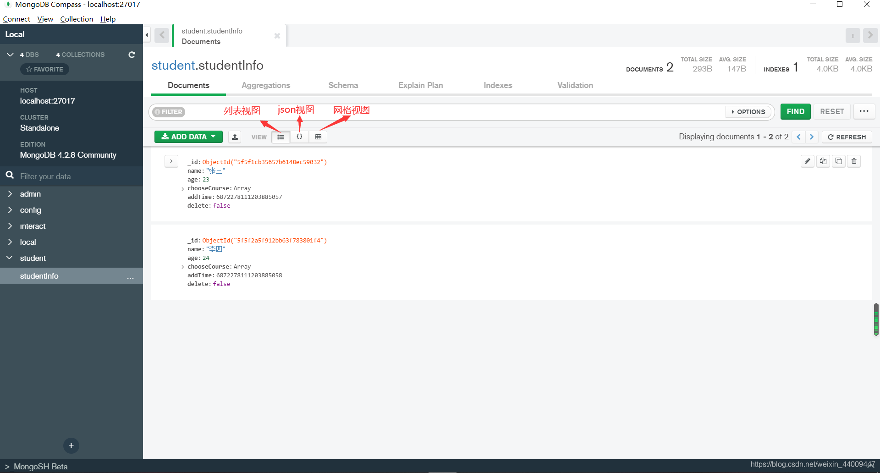Viewport: 880px width, 473px height.
Task: Switch to table view
Action: [318, 137]
